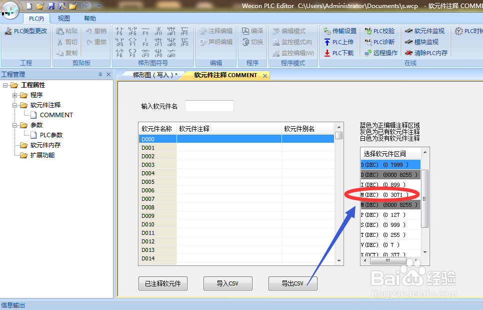Screen dimensions: 483x310
Task: Close the 软元件注释 COMMENT tab
Action: tap(265, 76)
